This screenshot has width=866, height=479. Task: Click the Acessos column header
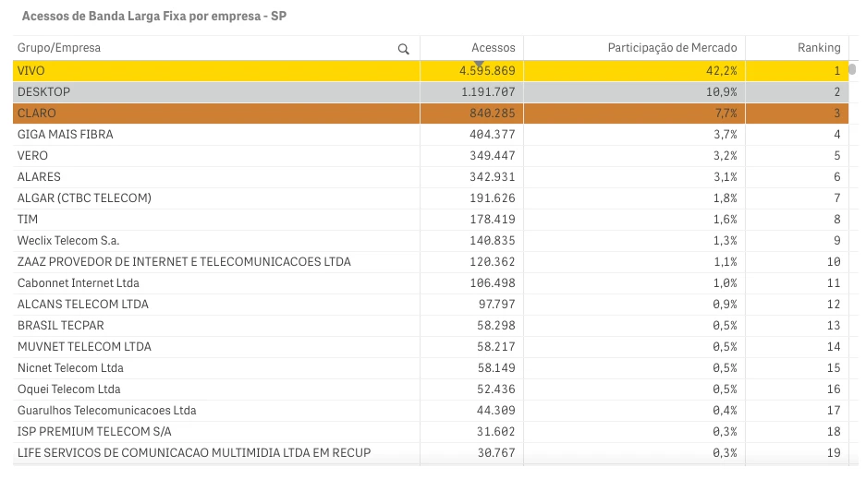click(x=493, y=48)
